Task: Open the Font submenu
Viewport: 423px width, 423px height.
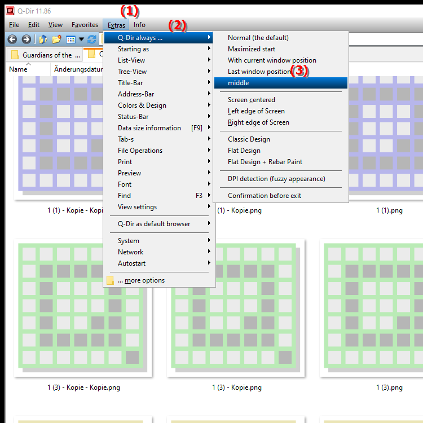Action: point(158,184)
